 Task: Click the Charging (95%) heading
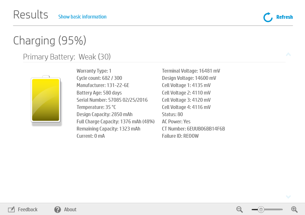click(x=50, y=41)
